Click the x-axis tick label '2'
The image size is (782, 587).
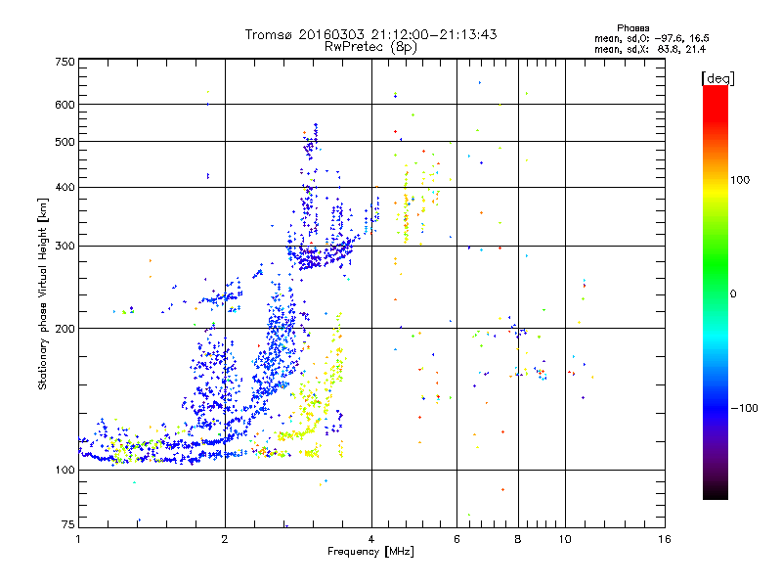(225, 539)
